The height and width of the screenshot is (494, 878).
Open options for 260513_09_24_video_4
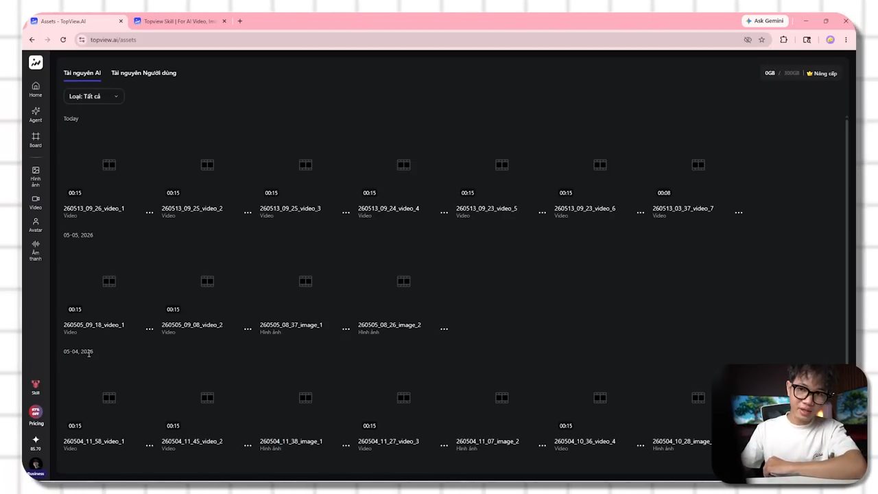[x=444, y=213]
